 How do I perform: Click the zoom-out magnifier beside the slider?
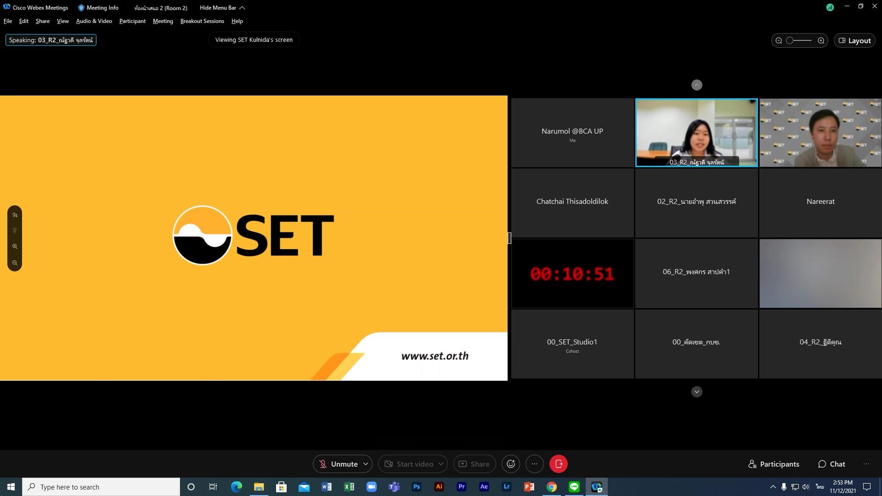click(779, 40)
